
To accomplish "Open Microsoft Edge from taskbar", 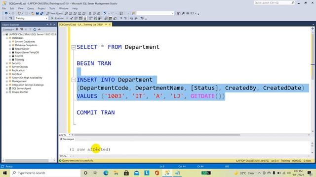I will point(106,173).
